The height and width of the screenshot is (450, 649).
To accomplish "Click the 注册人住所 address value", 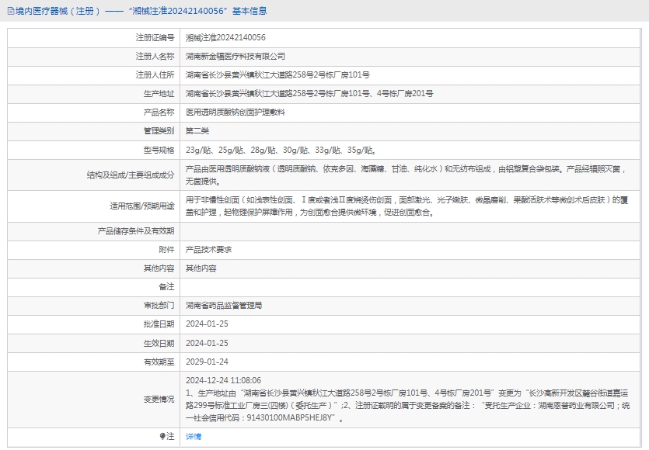I will pos(277,75).
